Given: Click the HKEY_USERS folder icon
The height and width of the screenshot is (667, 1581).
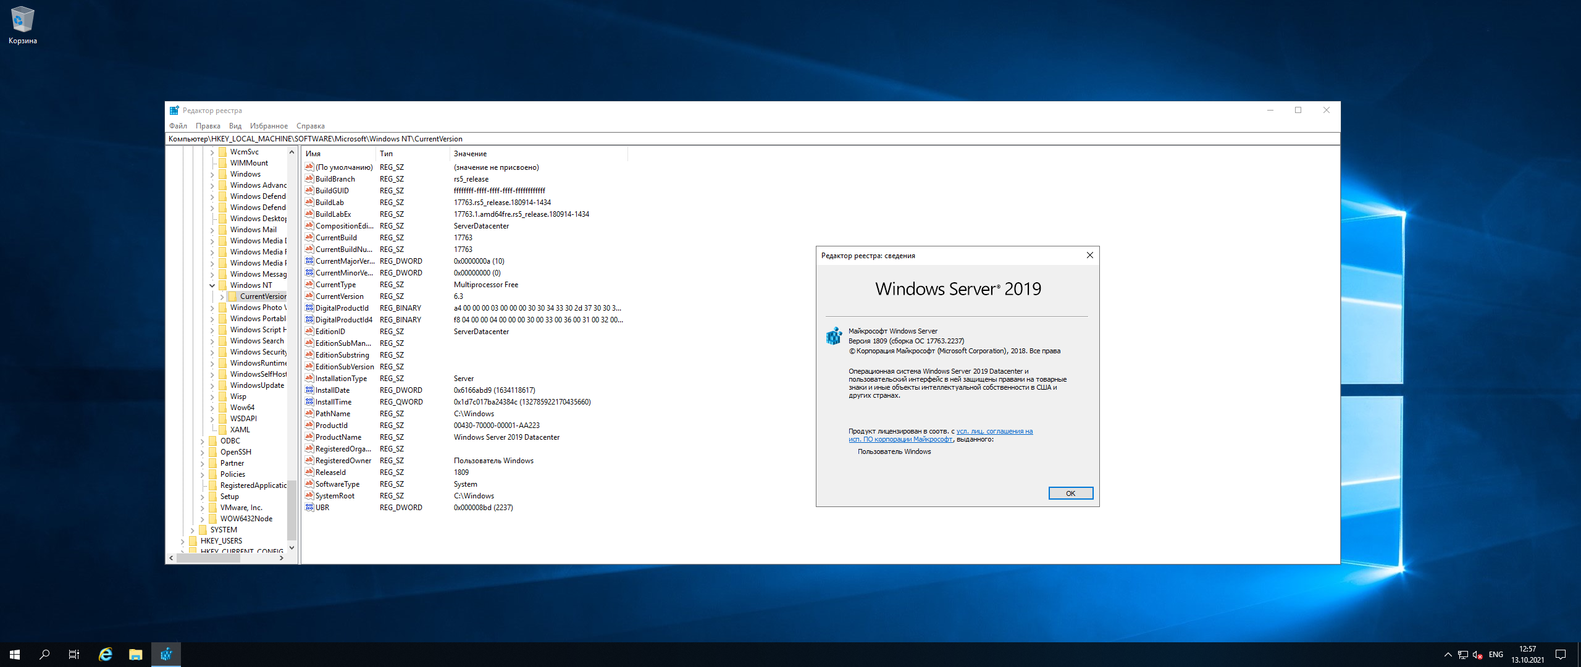Looking at the screenshot, I should 193,541.
